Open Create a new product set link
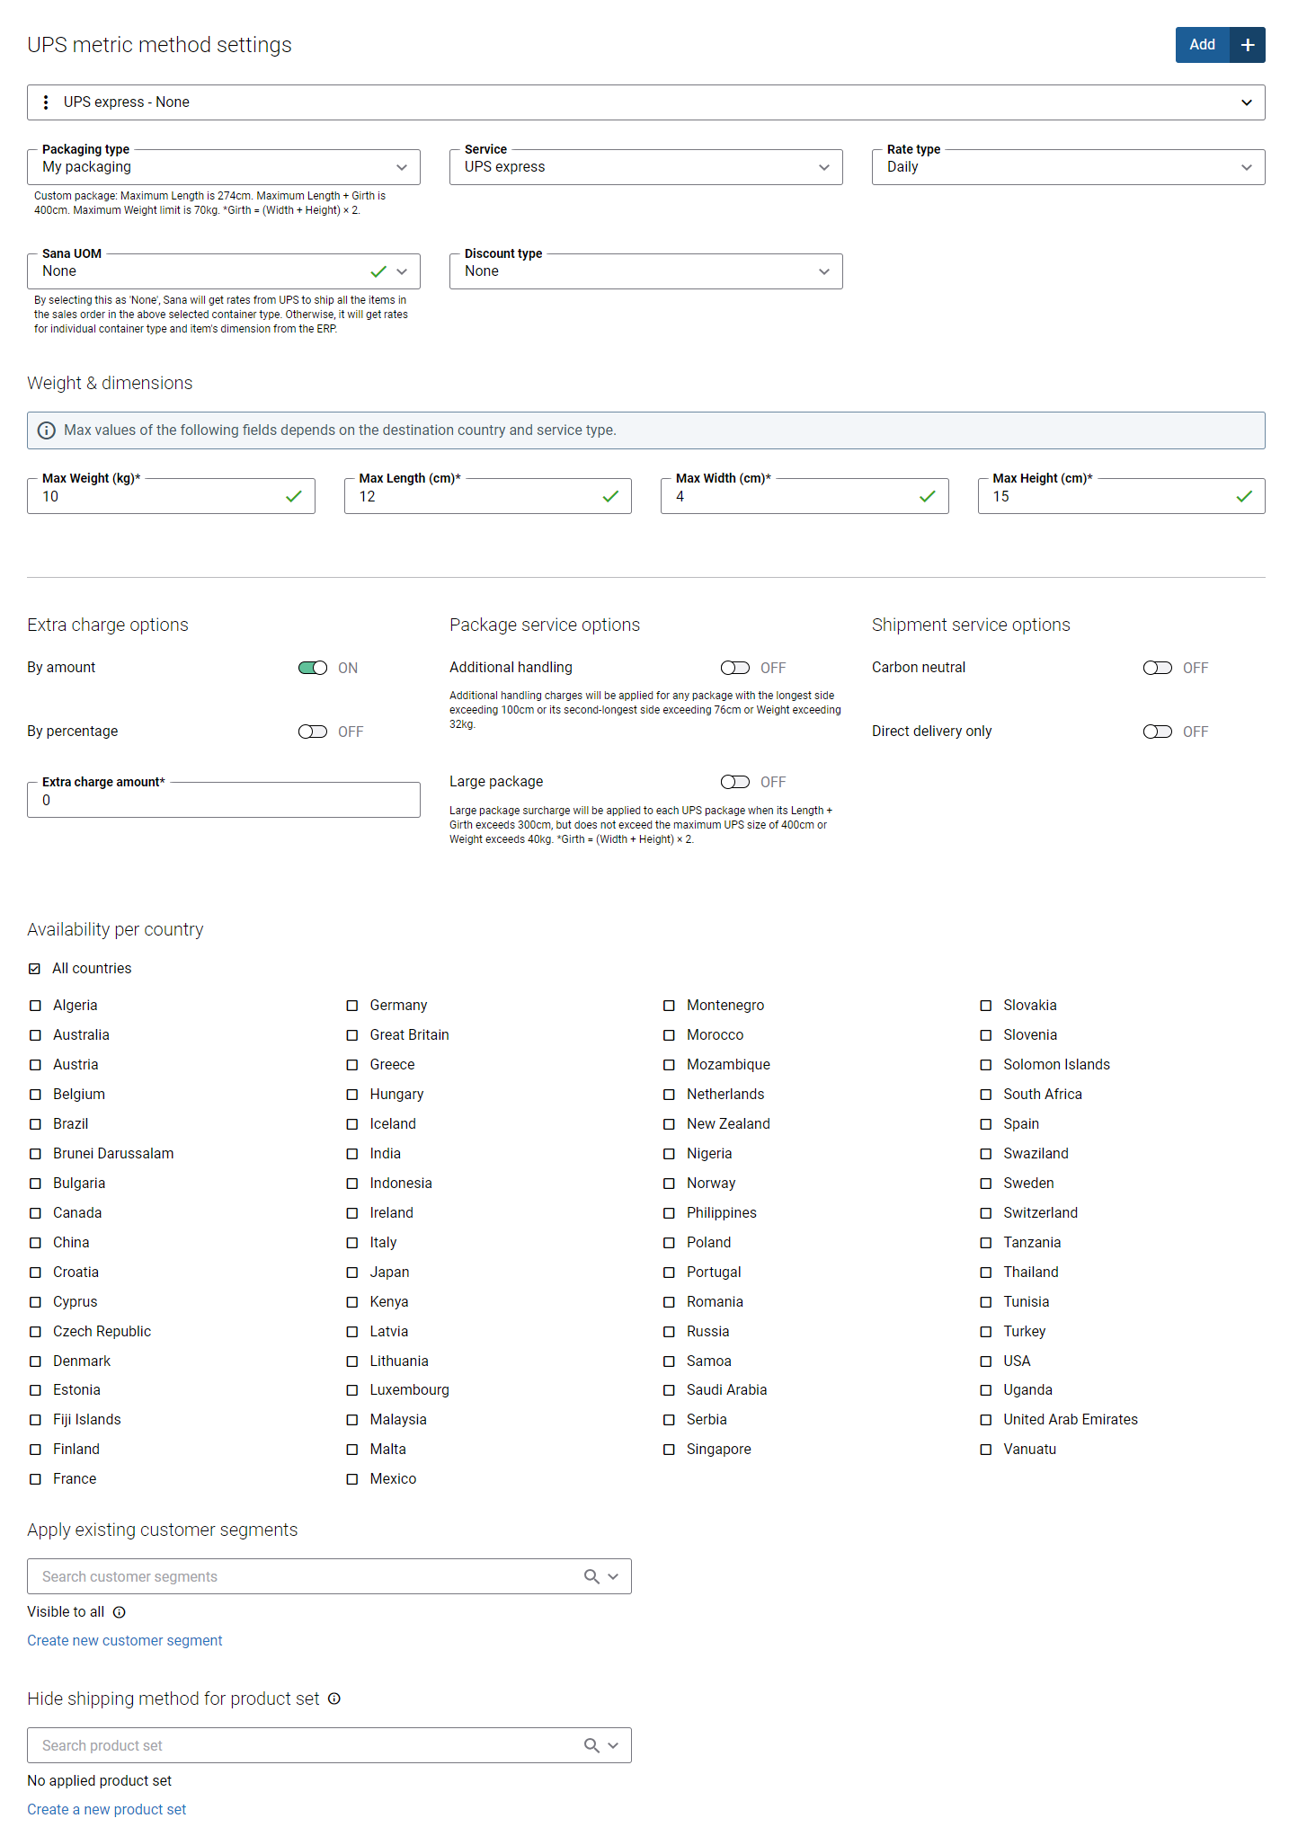Screen dimensions: 1289x1845 [x=107, y=1809]
